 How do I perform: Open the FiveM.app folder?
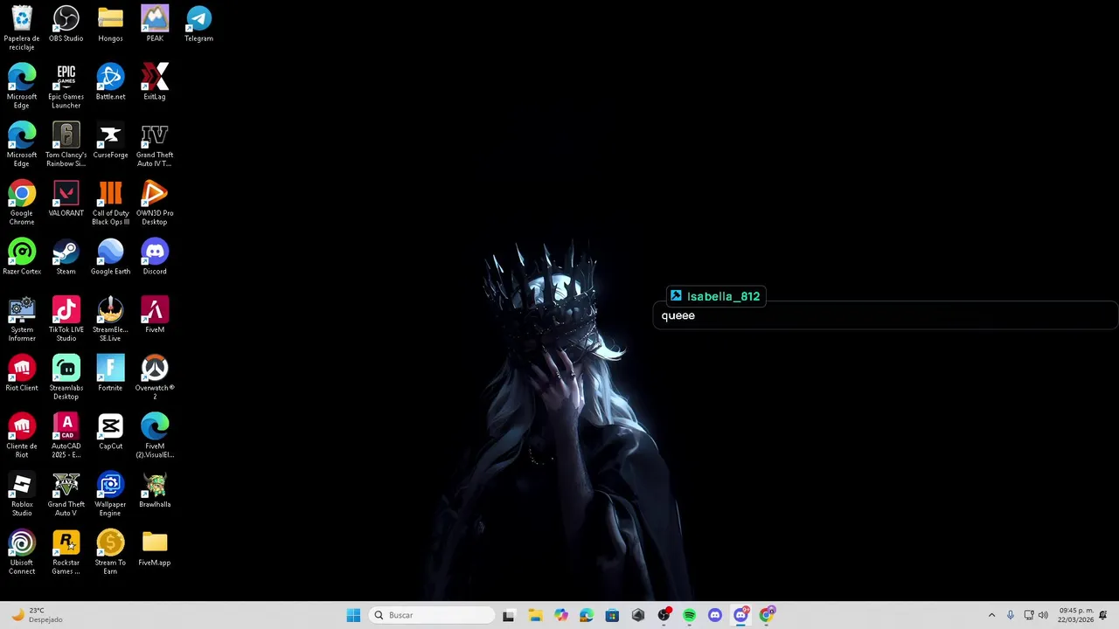pyautogui.click(x=155, y=549)
